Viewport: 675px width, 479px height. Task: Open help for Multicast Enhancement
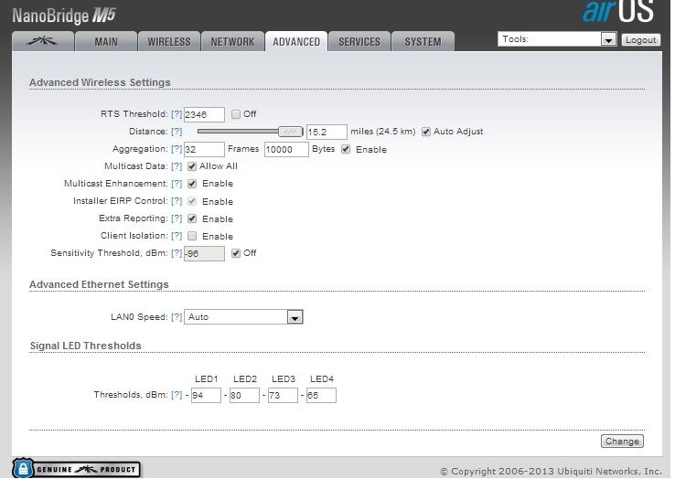(177, 184)
